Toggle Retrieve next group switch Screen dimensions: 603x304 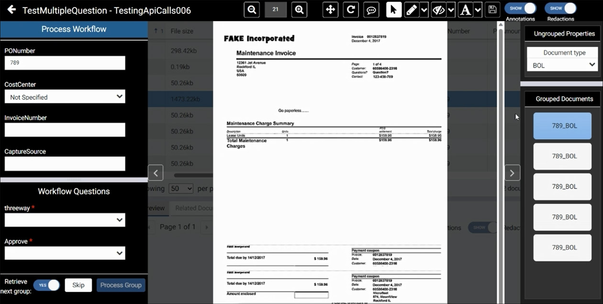point(46,285)
